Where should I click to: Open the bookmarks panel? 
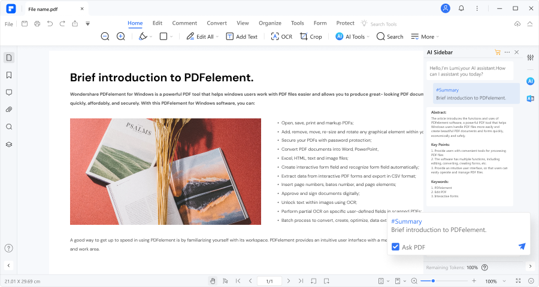(x=9, y=75)
